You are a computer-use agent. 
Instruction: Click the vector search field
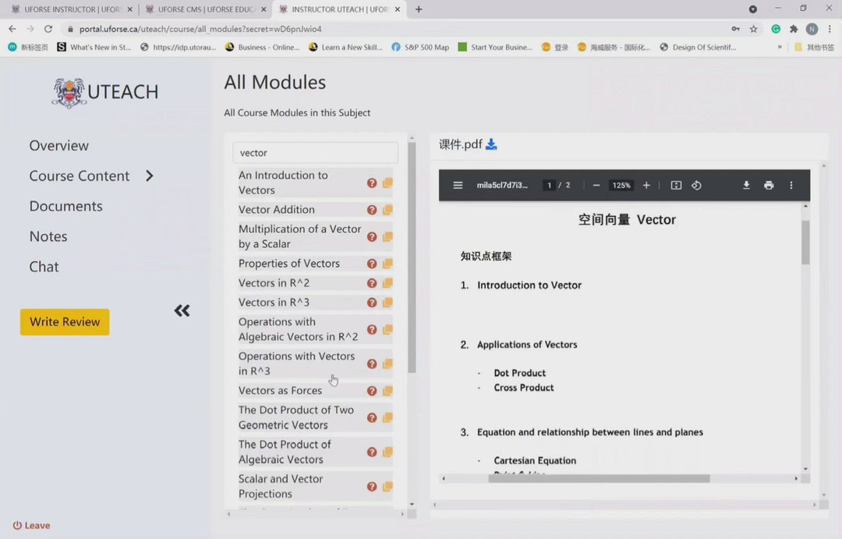click(x=315, y=153)
